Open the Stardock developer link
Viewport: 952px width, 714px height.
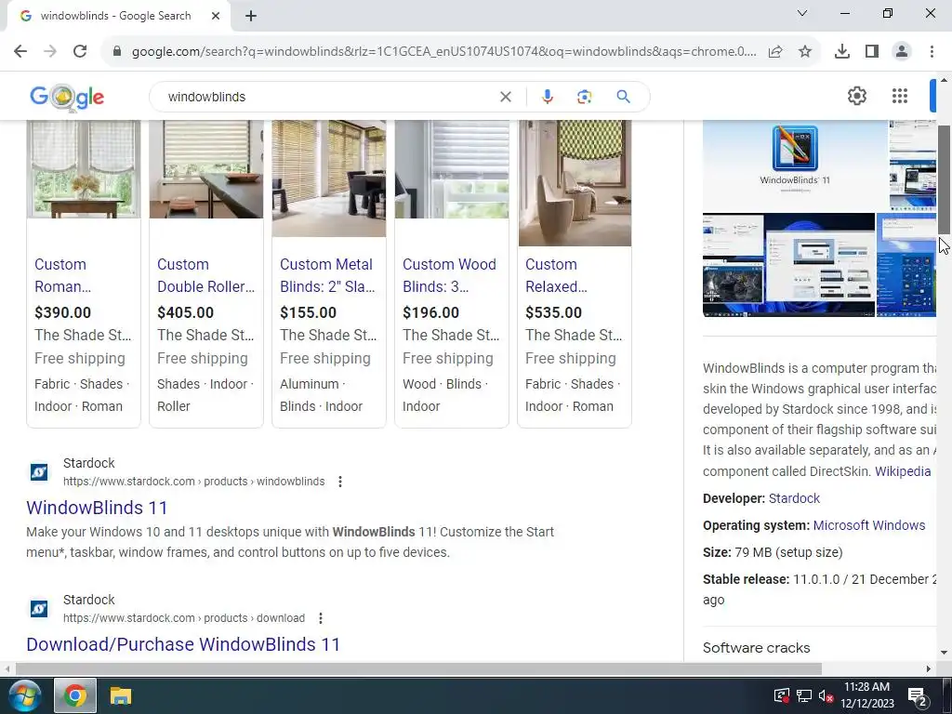coord(794,498)
